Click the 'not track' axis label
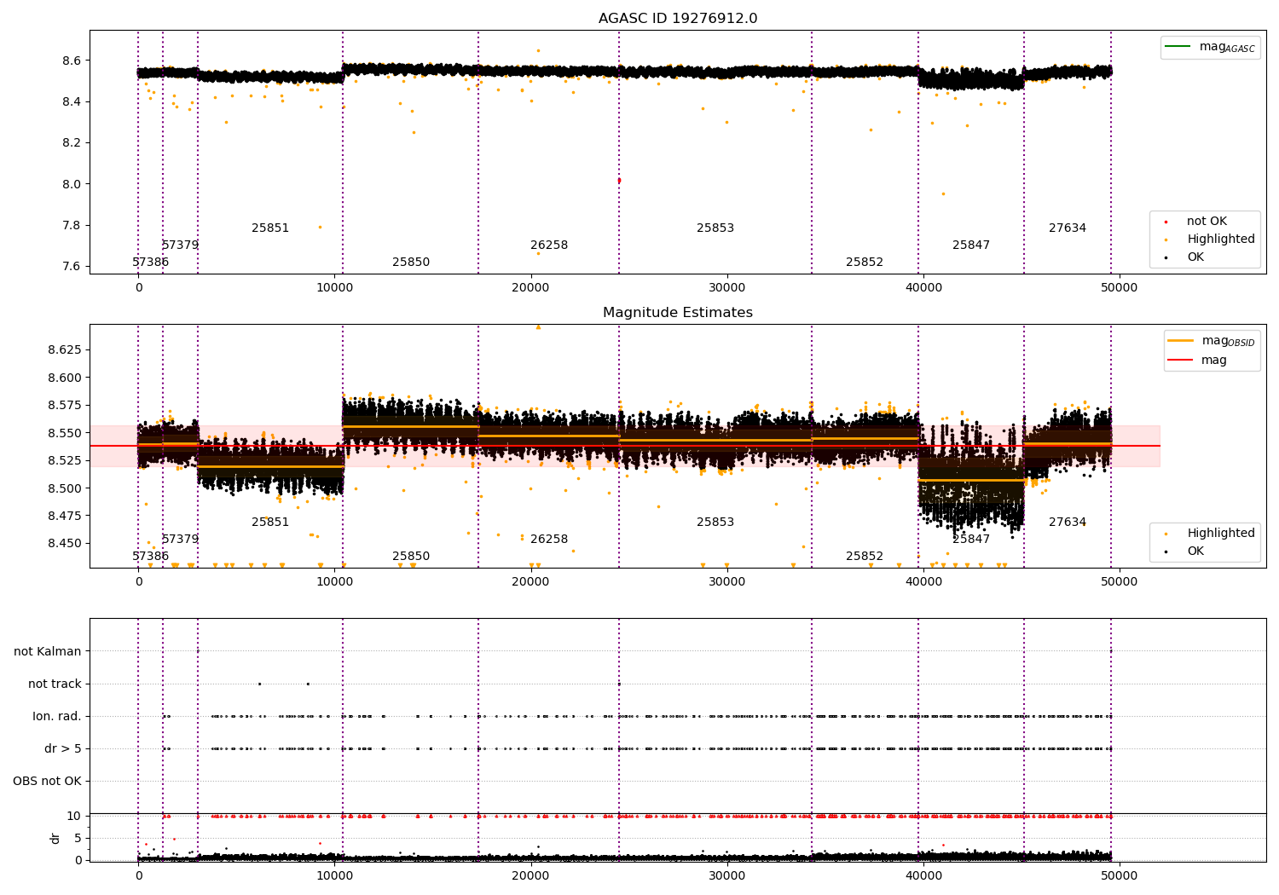Image resolution: width=1279 pixels, height=895 pixels. pyautogui.click(x=55, y=684)
